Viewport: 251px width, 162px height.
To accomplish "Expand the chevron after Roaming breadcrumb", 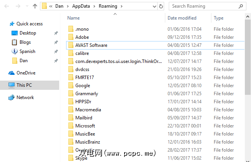I will tap(121, 7).
